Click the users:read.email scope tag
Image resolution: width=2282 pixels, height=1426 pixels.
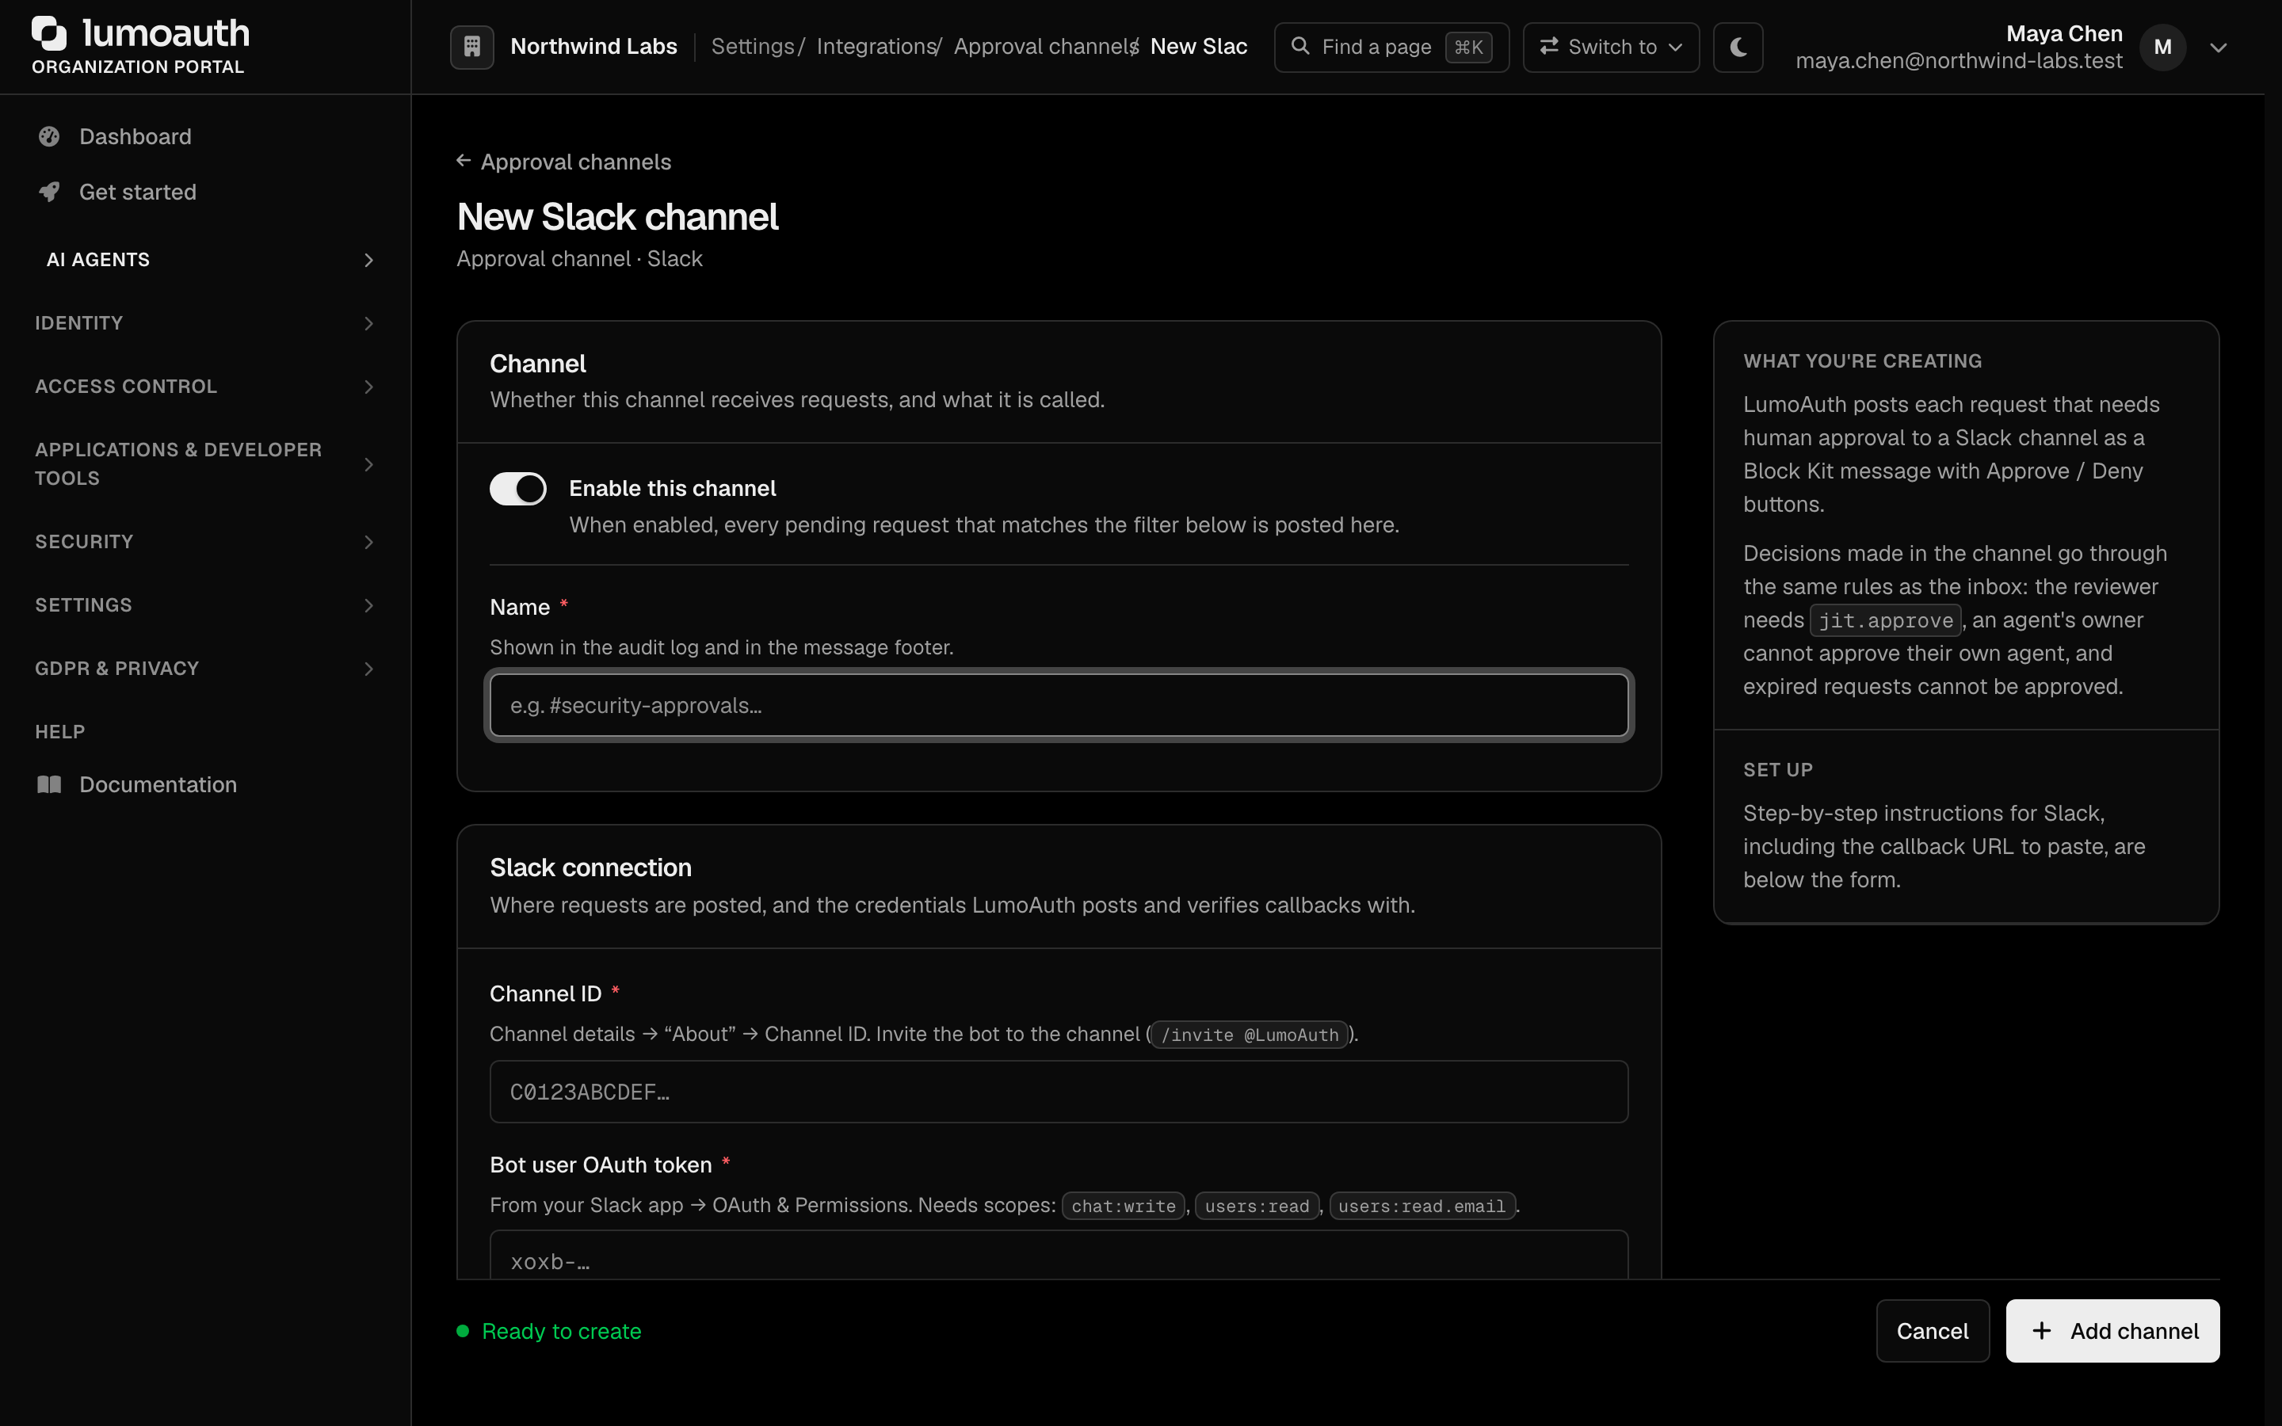[x=1422, y=1207]
